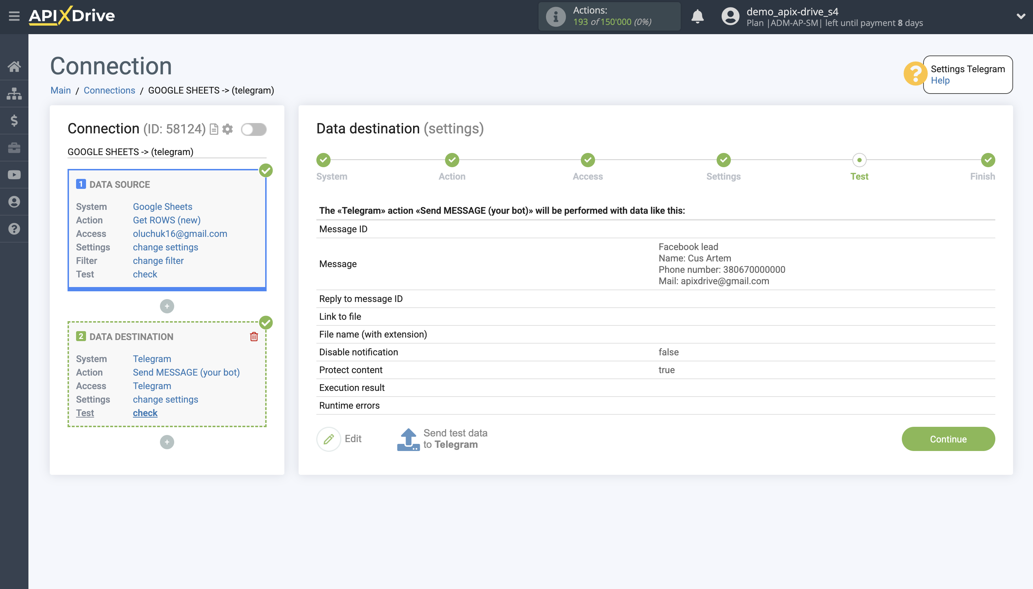The width and height of the screenshot is (1033, 589).
Task: Add a new step with the plus button
Action: coord(167,306)
